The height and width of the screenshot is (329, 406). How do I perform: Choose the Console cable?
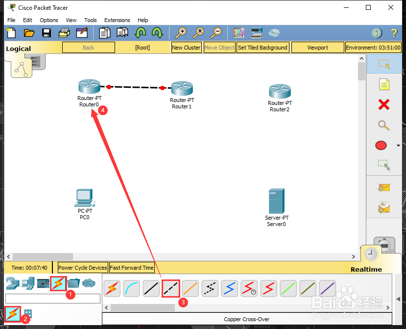tap(132, 288)
